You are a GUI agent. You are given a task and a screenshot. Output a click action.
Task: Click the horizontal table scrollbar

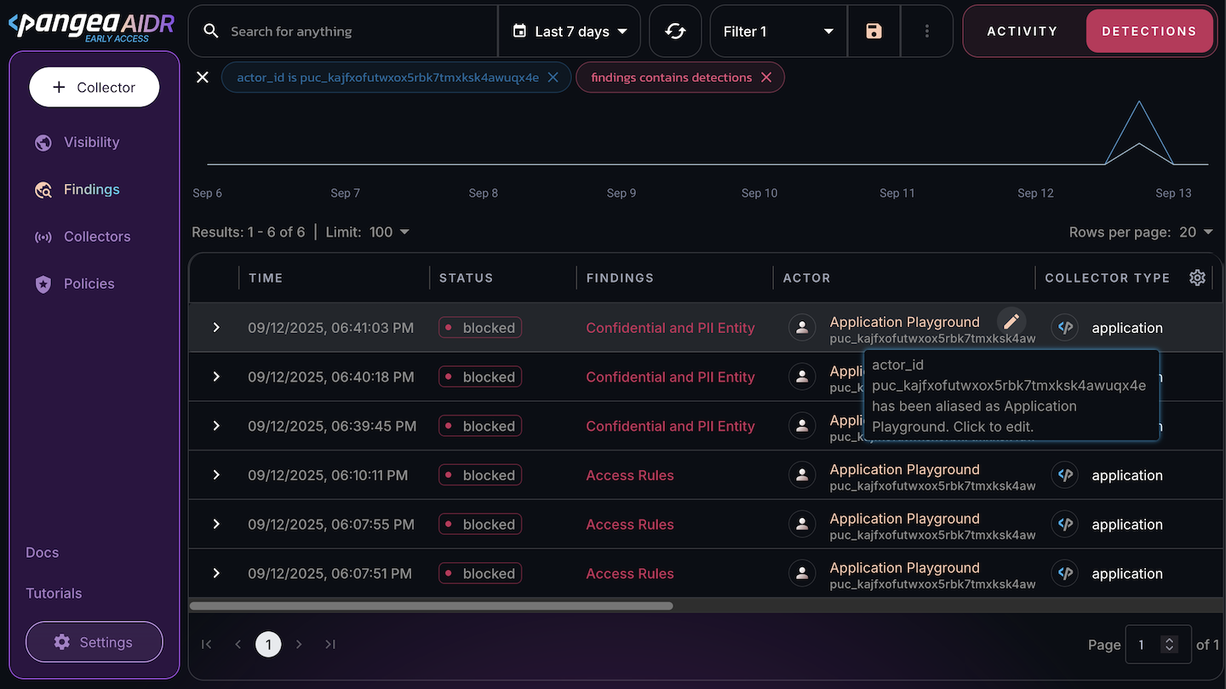pos(431,606)
